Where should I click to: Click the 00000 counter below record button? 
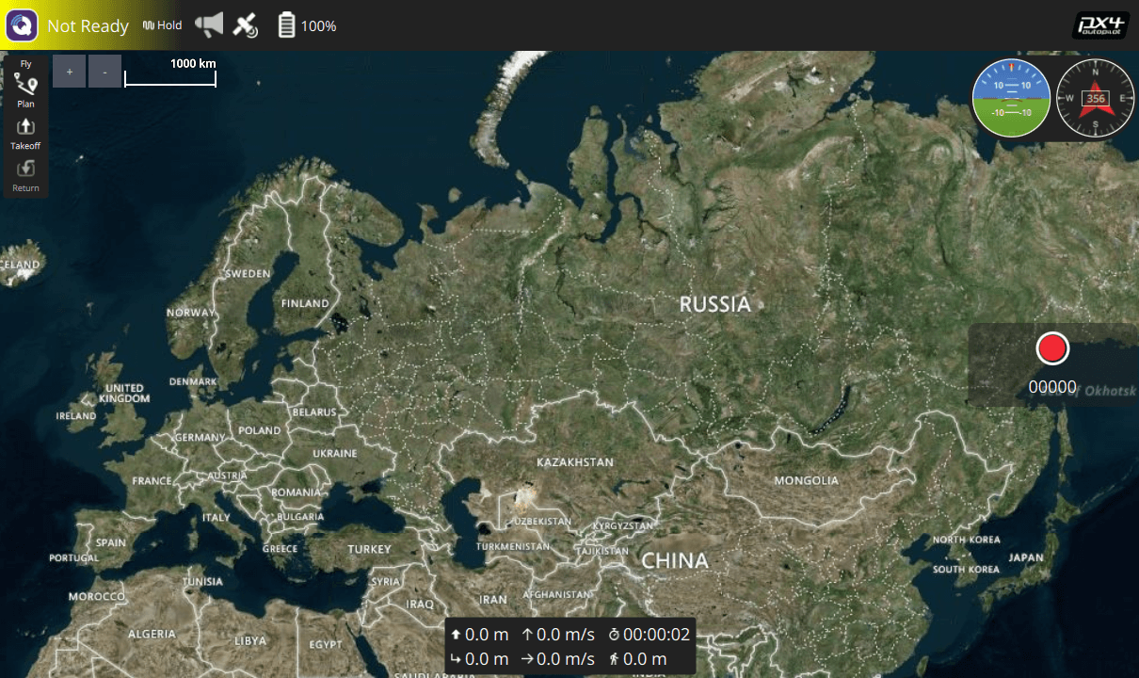pos(1051,387)
